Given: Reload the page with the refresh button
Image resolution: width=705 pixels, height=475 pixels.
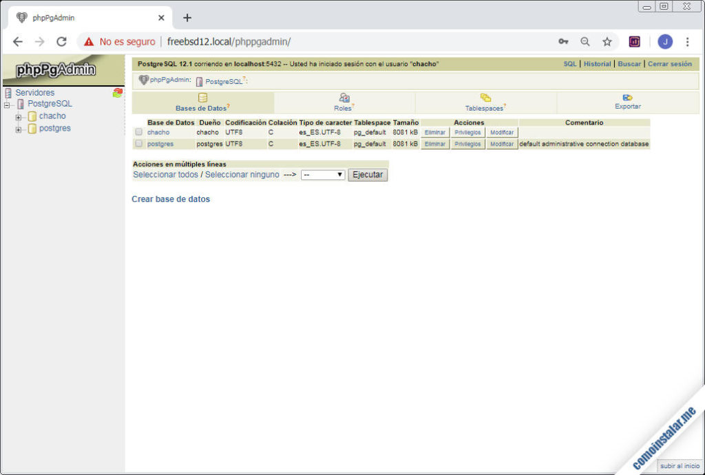Looking at the screenshot, I should coord(61,42).
